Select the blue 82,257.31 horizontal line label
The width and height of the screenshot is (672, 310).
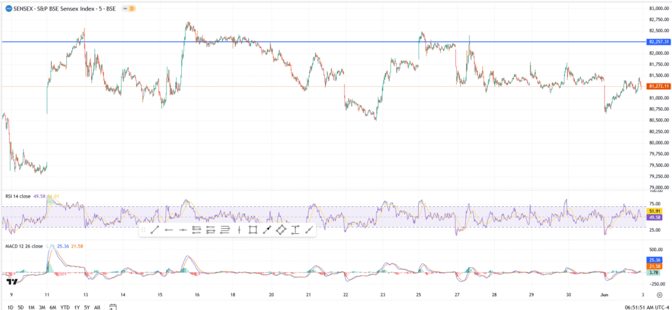pyautogui.click(x=658, y=42)
